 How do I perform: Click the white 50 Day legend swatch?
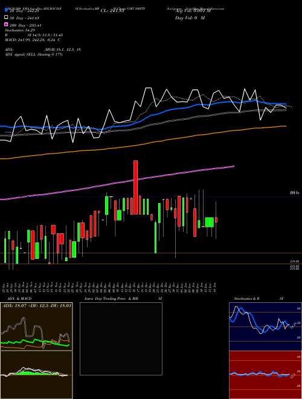[x=6, y=18]
